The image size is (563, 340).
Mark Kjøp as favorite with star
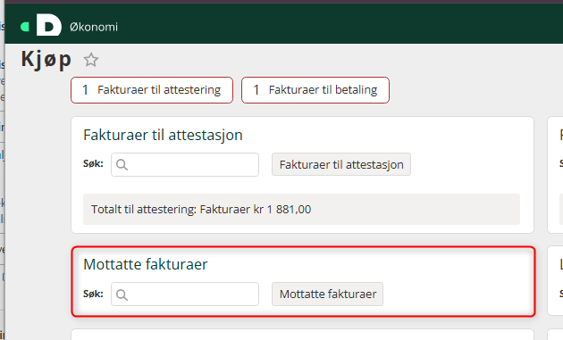[x=91, y=60]
